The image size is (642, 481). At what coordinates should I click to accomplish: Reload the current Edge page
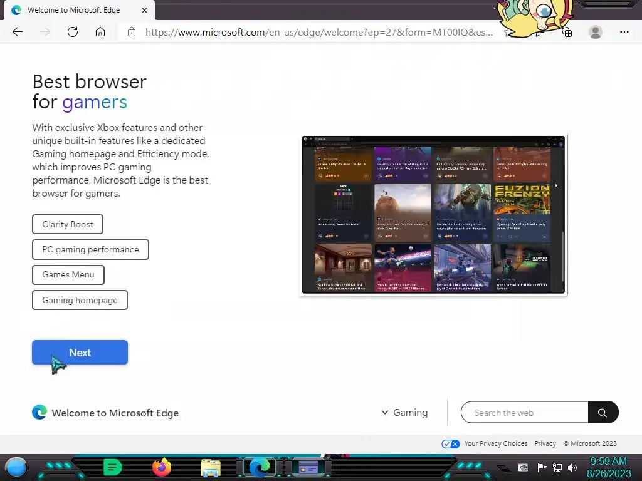click(73, 32)
